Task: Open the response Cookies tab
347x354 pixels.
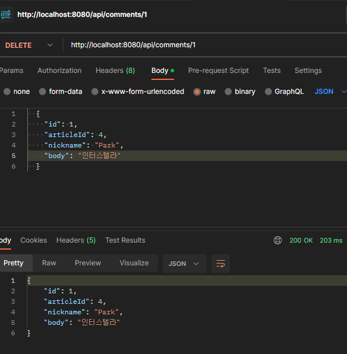Action: pos(34,240)
